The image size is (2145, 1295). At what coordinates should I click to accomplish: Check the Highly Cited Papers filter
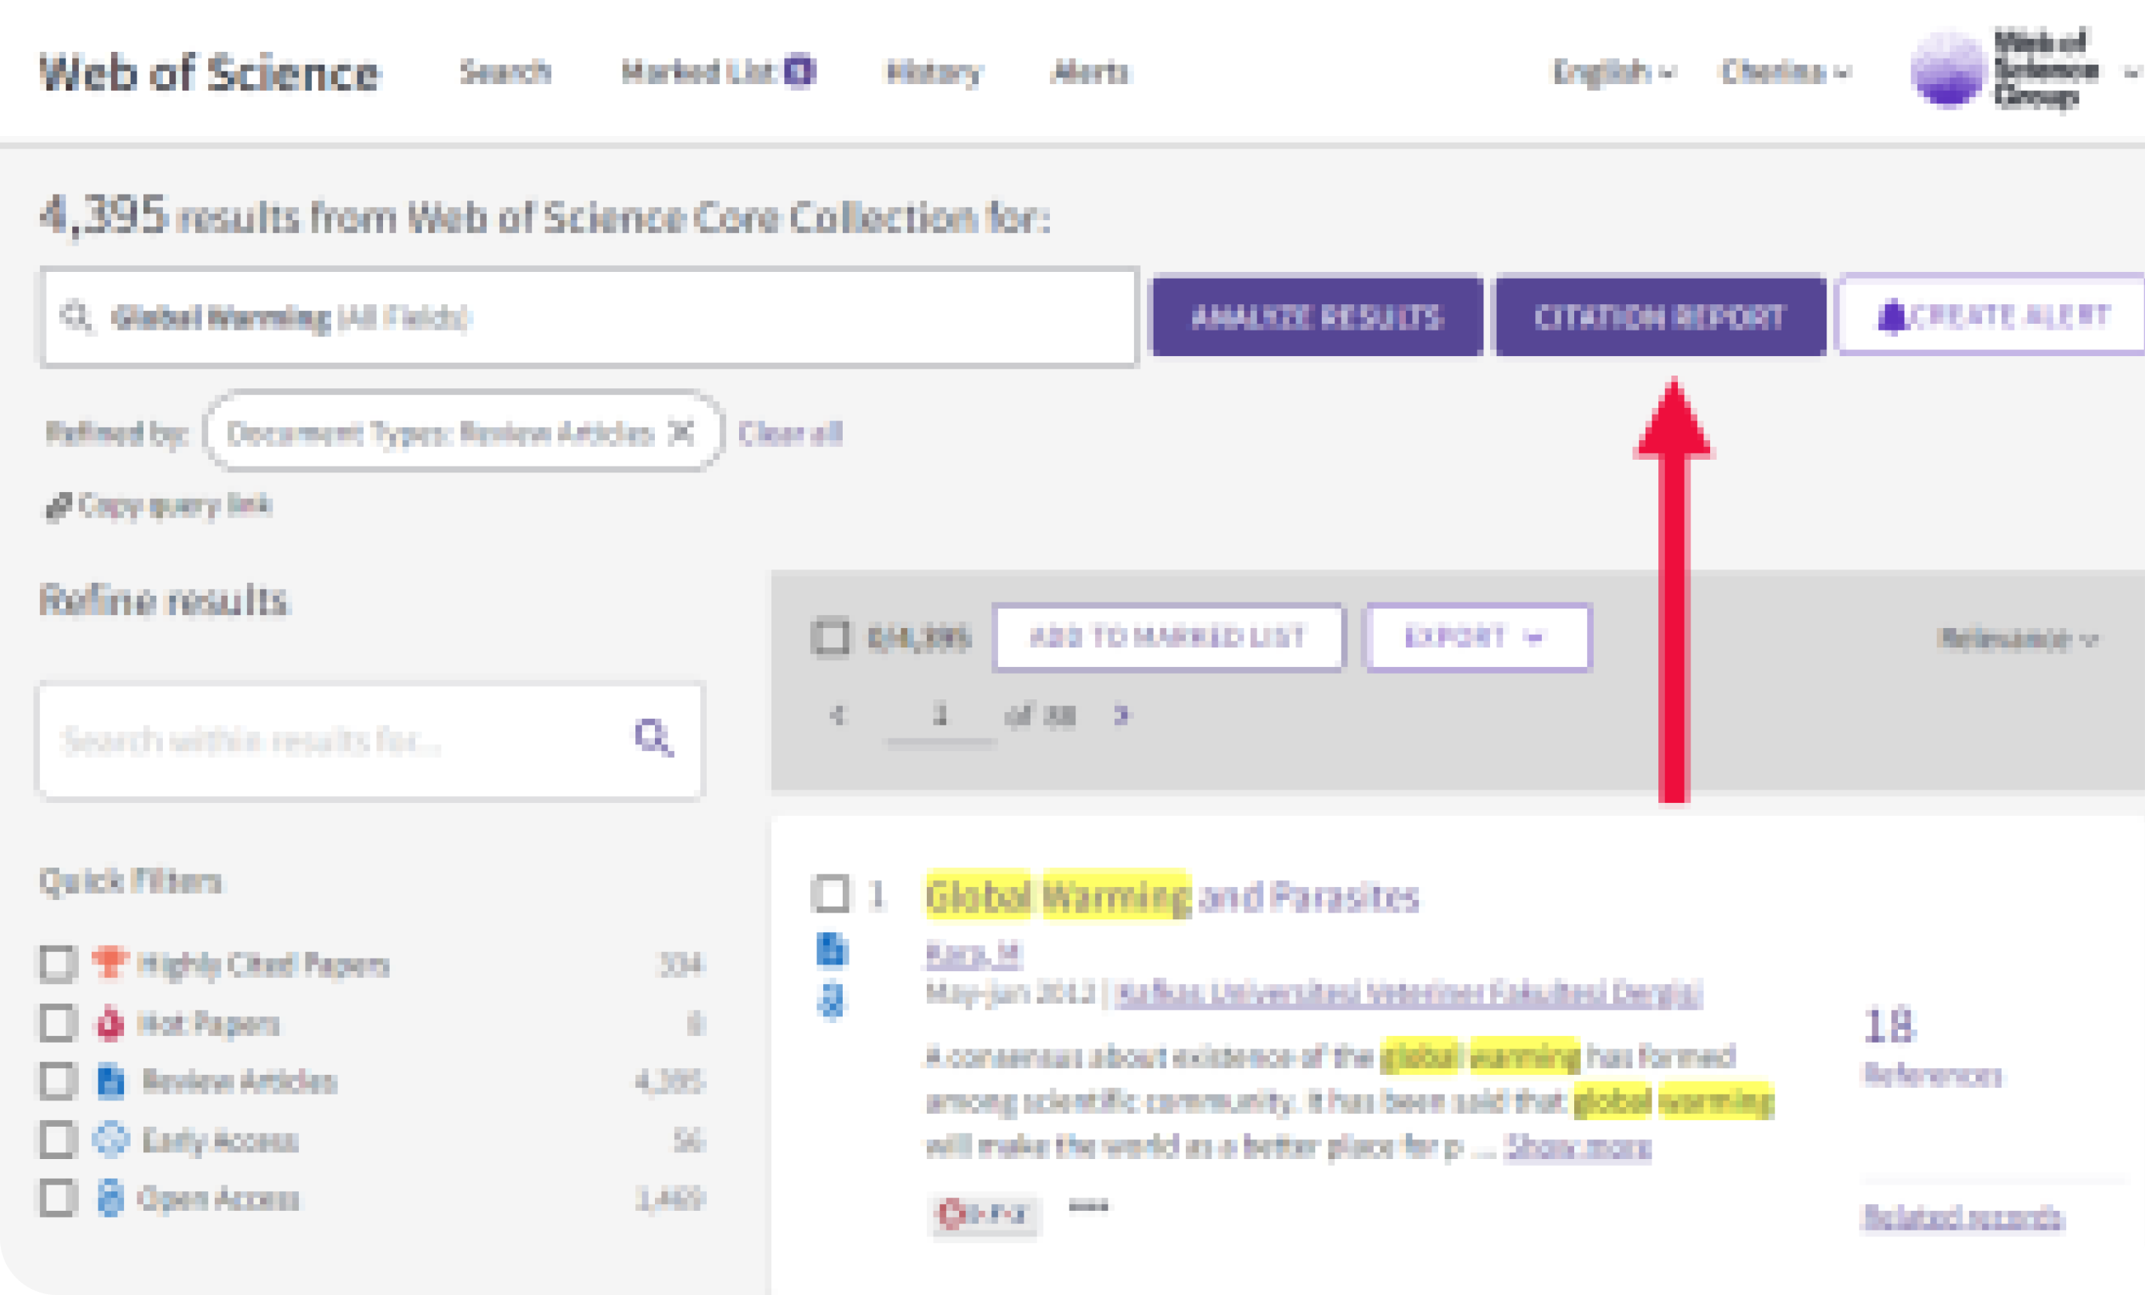click(57, 964)
